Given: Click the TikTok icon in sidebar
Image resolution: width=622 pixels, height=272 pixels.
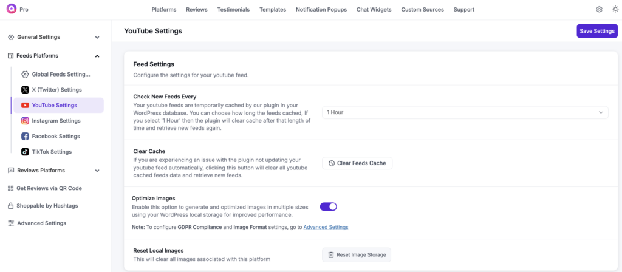Looking at the screenshot, I should [25, 152].
